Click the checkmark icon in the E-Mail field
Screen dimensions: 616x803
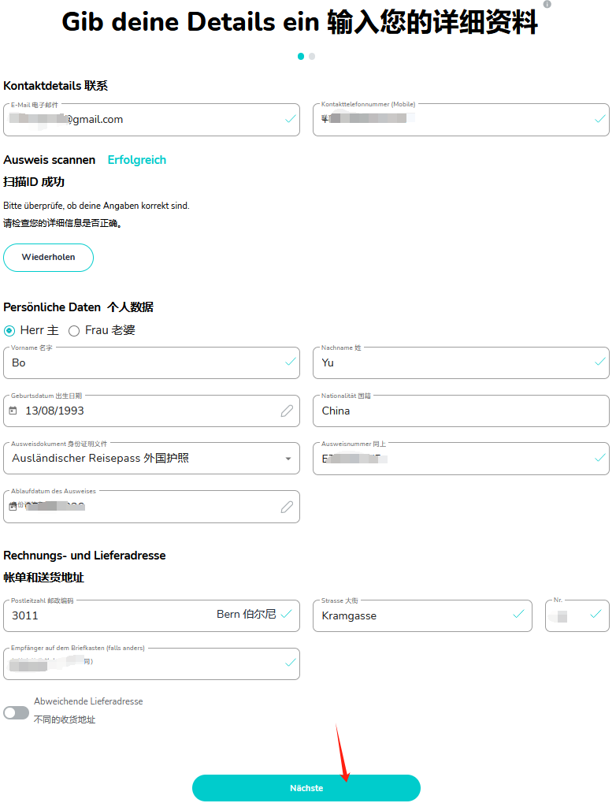point(291,119)
